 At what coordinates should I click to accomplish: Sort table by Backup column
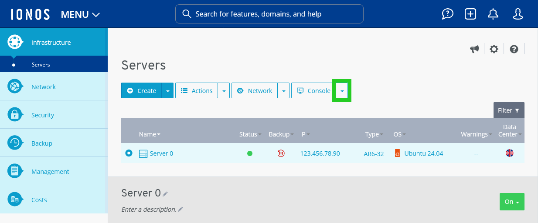[281, 134]
